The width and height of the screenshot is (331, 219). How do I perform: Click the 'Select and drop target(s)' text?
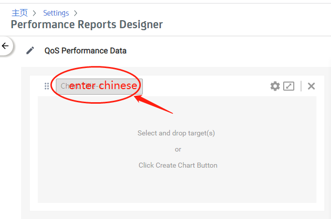click(176, 133)
